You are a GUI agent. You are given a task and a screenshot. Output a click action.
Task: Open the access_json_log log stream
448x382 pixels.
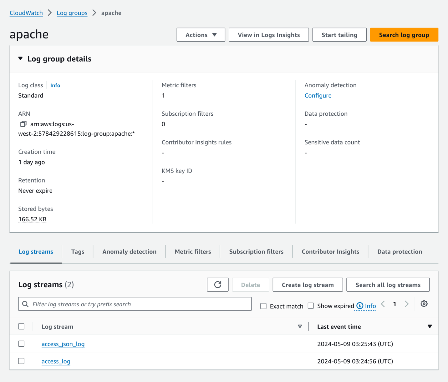click(x=63, y=344)
